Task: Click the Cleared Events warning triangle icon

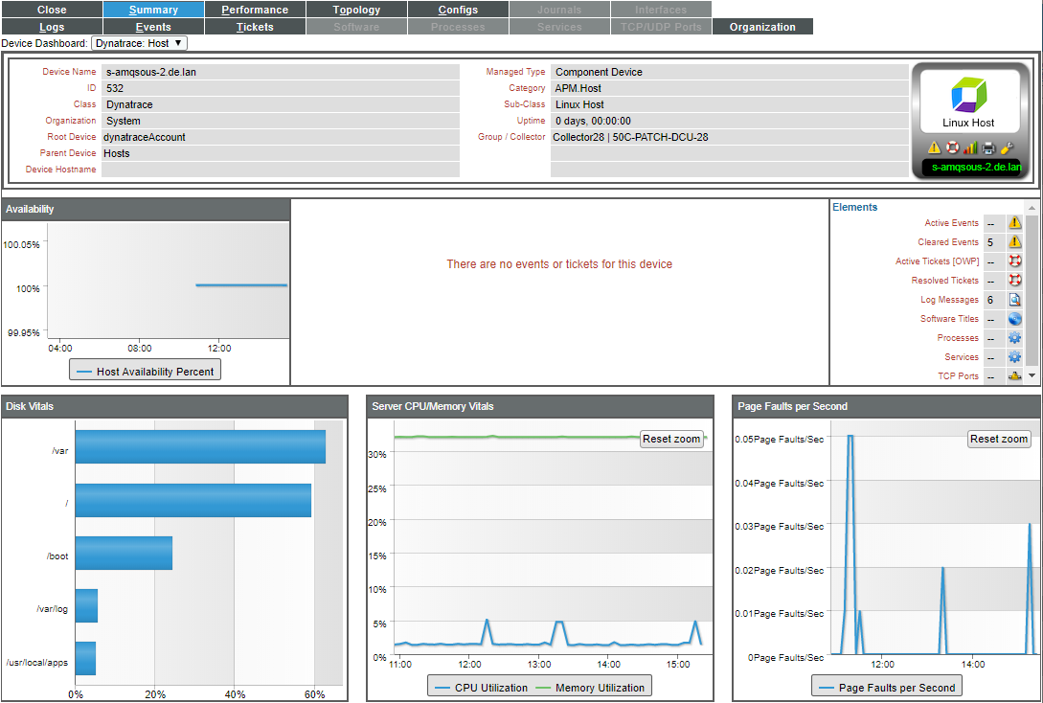Action: coord(1014,242)
